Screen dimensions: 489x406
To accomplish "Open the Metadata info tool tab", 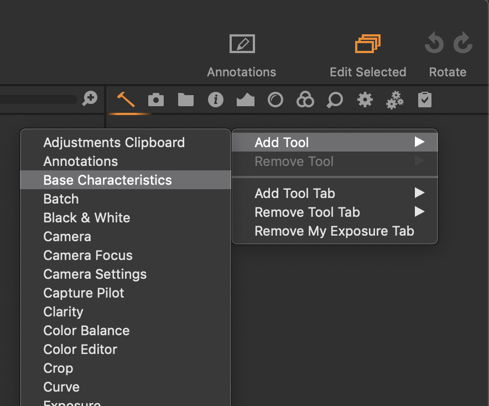I will point(215,100).
